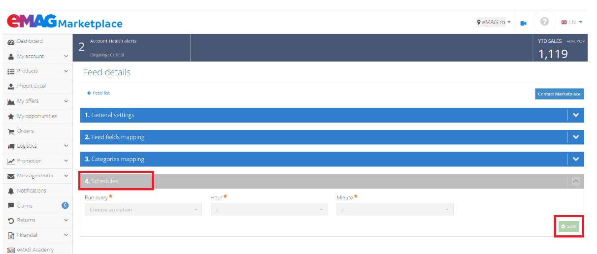Click the Claims speech-bubble icon
This screenshot has height=254, width=597.
(x=11, y=206)
